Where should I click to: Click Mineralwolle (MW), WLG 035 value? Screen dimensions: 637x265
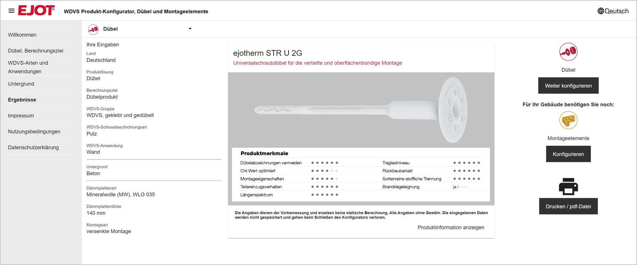121,194
